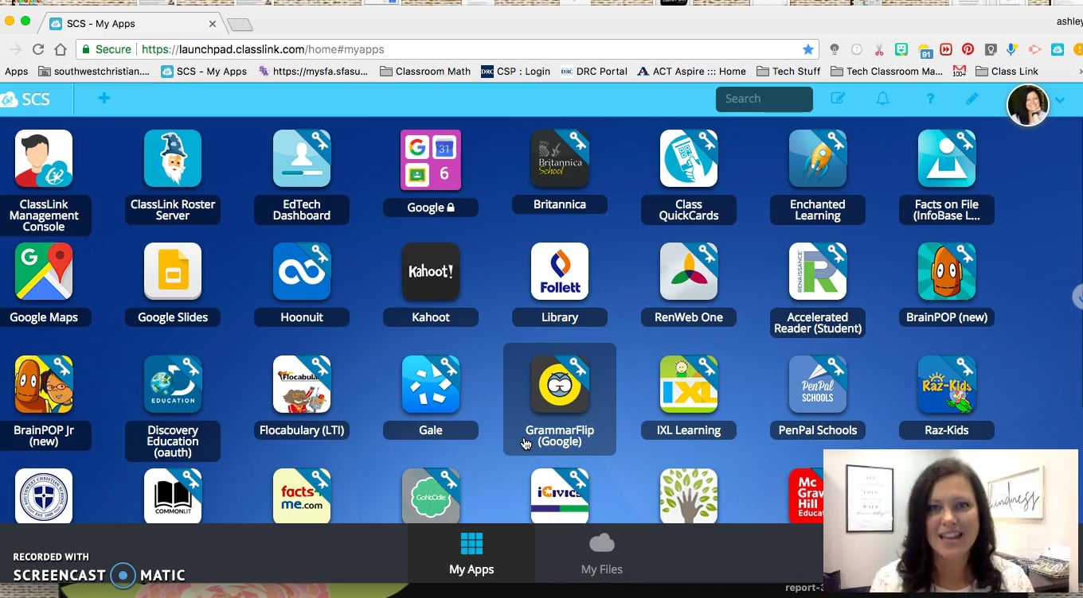Image resolution: width=1083 pixels, height=598 pixels.
Task: Open the DRC Portal bookmark
Action: 593,71
